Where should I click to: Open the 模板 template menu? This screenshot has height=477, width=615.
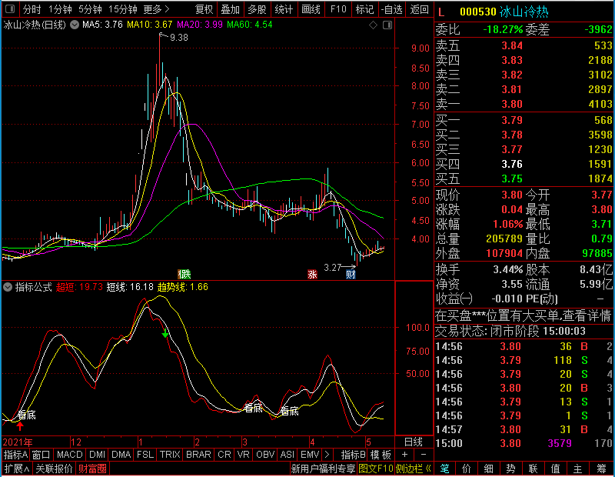[x=381, y=455]
